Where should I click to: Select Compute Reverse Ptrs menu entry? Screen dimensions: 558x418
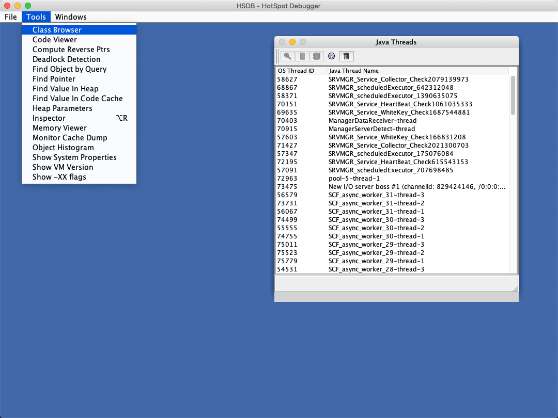pyautogui.click(x=79, y=50)
